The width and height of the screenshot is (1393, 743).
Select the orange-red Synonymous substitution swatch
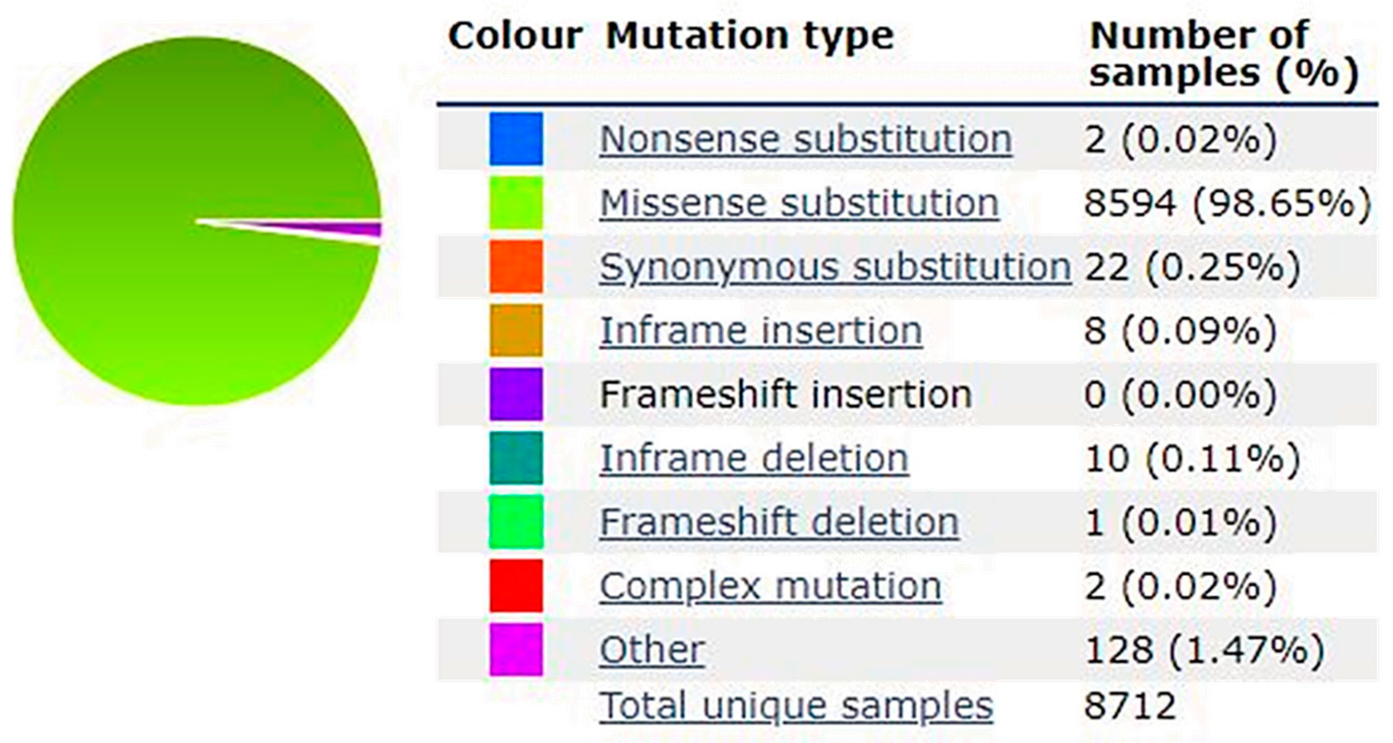pyautogui.click(x=516, y=266)
